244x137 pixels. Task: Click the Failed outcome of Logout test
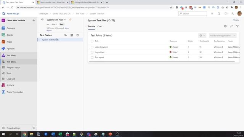(x=173, y=52)
